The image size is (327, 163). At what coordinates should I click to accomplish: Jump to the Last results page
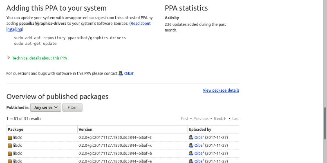235,119
